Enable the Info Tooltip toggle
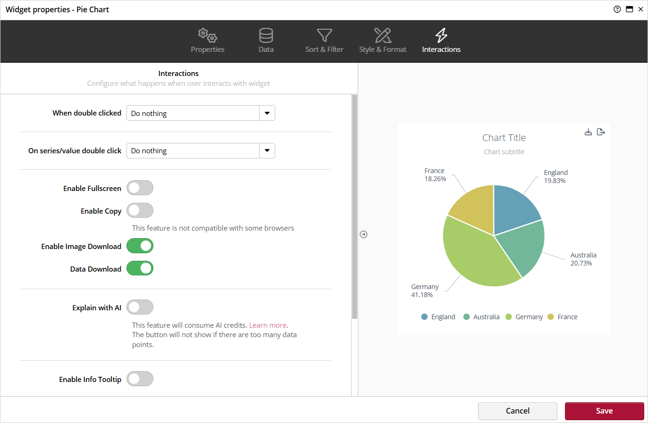The image size is (648, 423). pos(140,379)
